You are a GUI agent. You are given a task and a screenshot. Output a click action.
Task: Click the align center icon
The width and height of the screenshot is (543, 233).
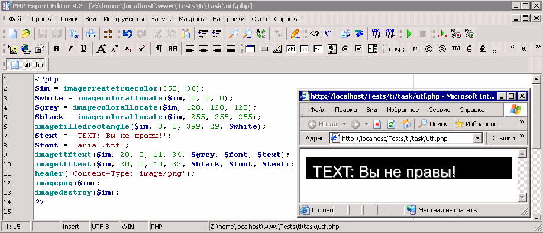tap(203, 49)
